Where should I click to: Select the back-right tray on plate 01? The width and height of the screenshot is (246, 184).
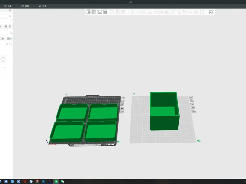[x=103, y=112]
